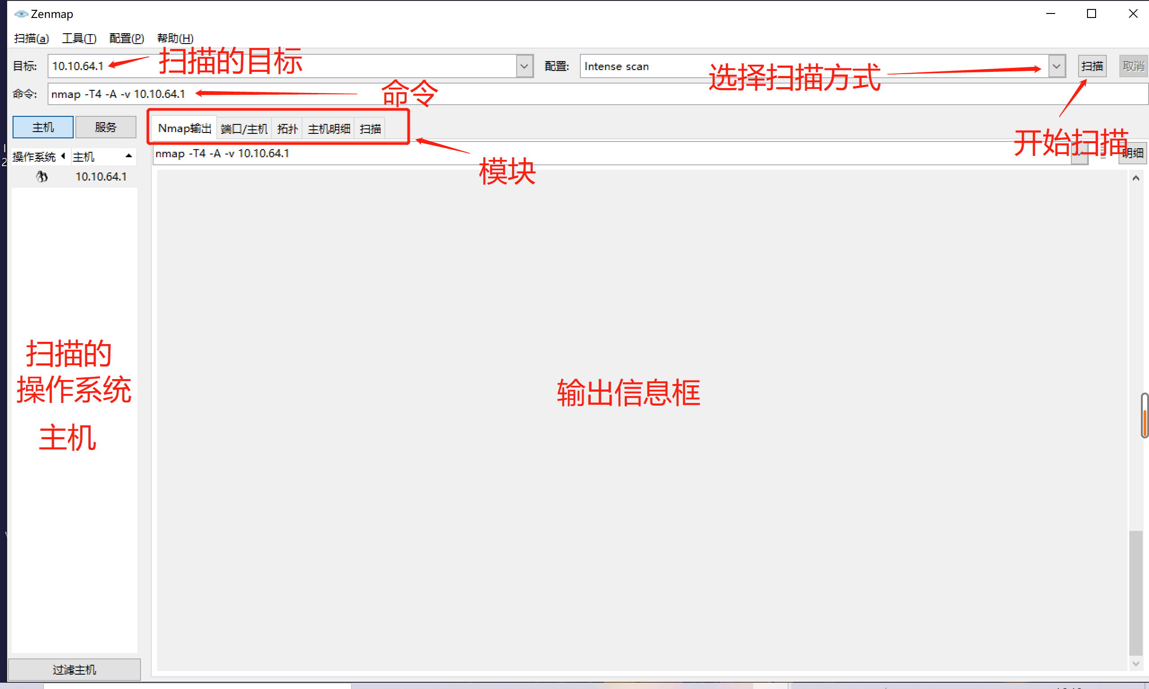Start scan with 扫描 button
The image size is (1149, 689).
pos(1090,65)
